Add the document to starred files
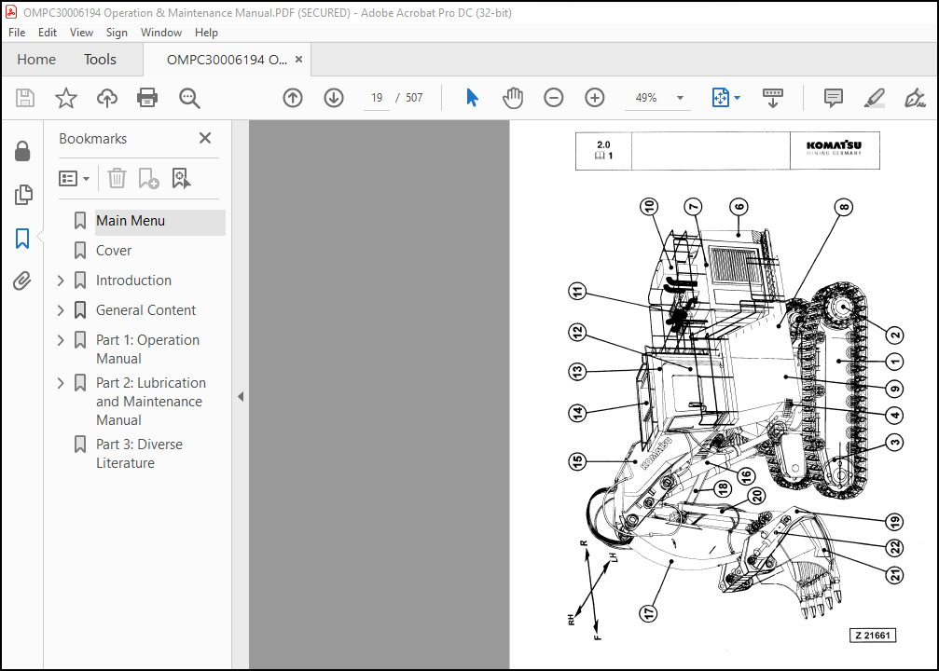The height and width of the screenshot is (671, 939). (x=66, y=98)
